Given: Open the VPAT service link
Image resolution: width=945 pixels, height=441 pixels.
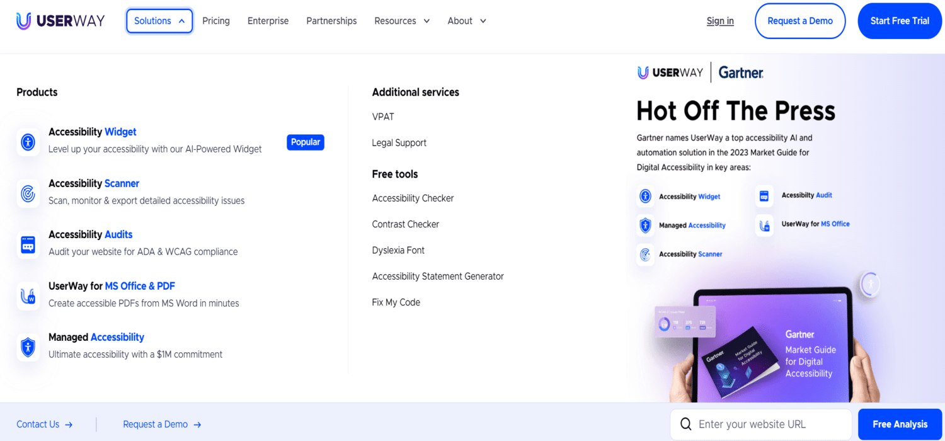Looking at the screenshot, I should point(383,117).
